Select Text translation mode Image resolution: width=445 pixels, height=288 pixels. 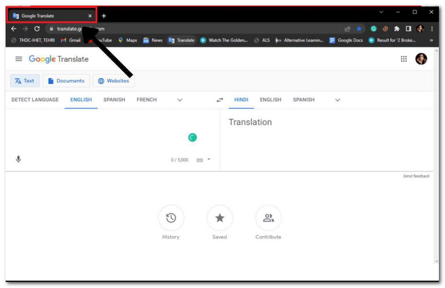[x=24, y=81]
